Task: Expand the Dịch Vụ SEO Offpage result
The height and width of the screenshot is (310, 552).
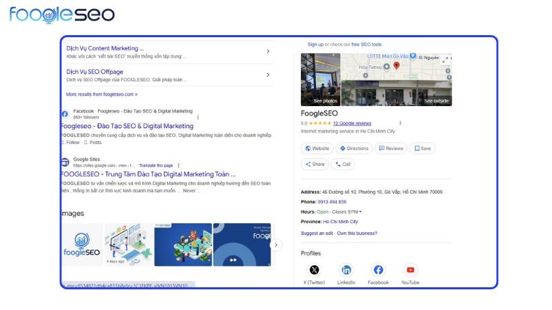Action: (268, 74)
